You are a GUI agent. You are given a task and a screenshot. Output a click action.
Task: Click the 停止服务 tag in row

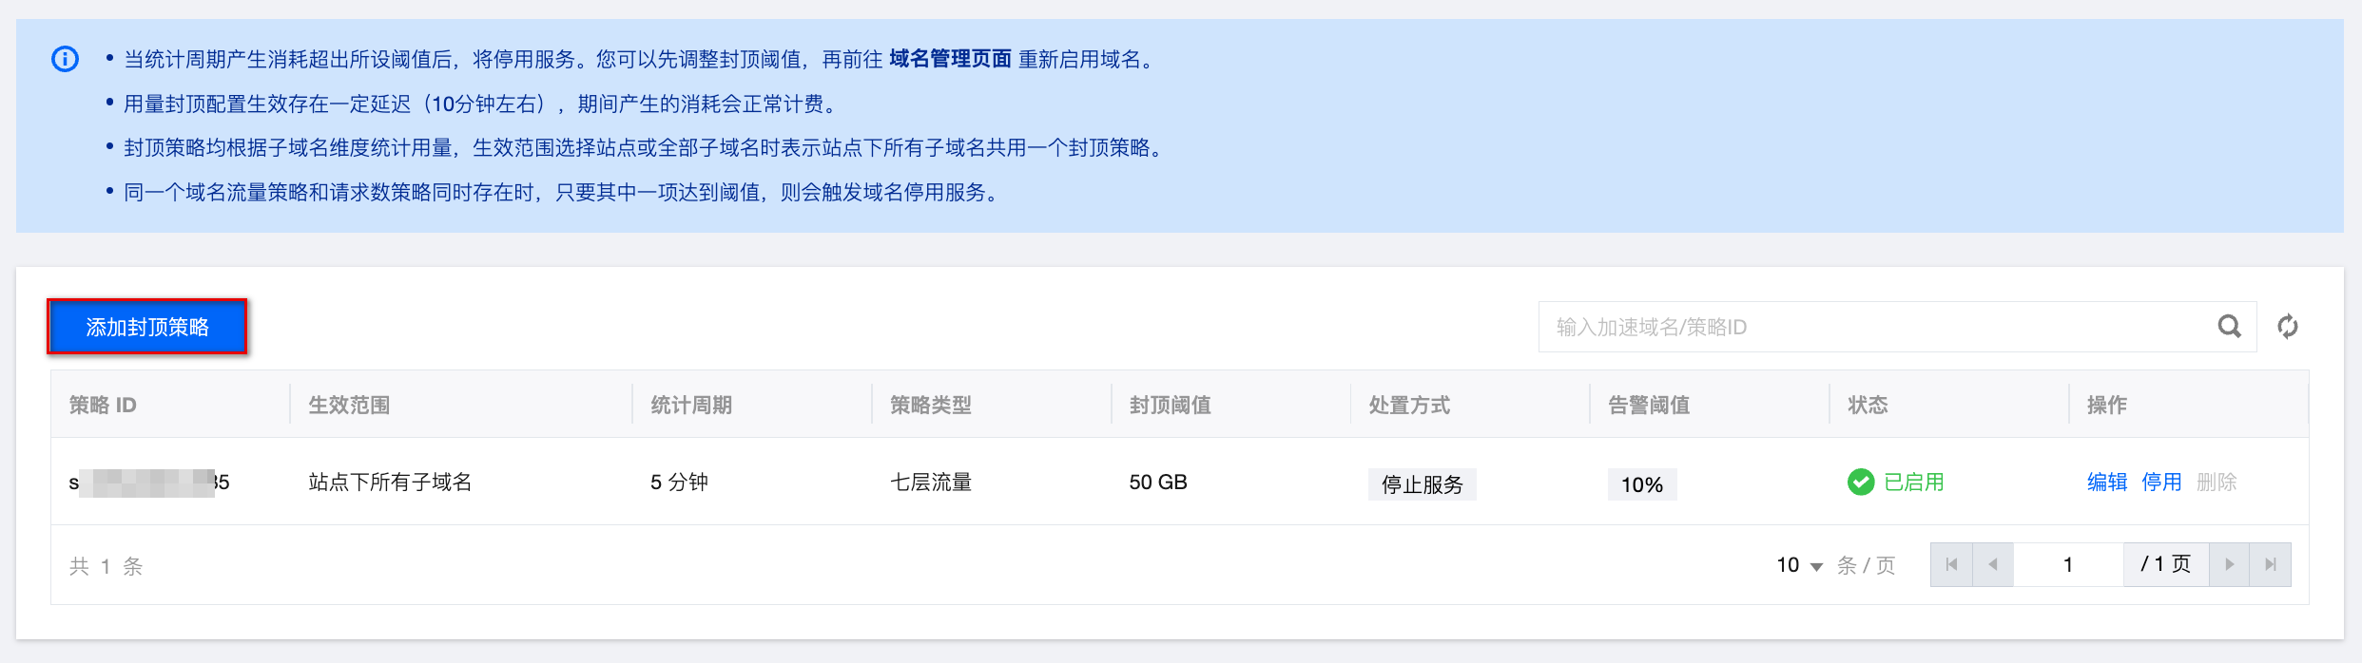tap(1422, 484)
